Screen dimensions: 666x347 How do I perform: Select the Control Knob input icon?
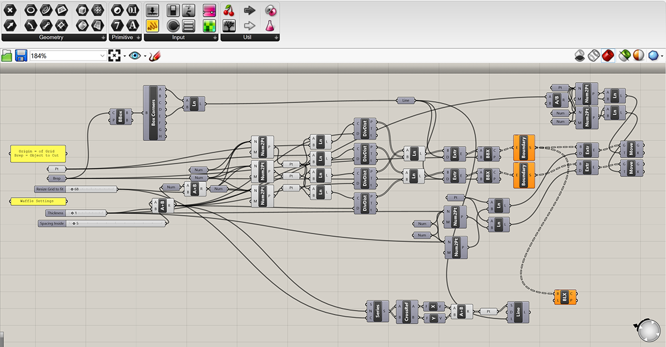tap(173, 25)
